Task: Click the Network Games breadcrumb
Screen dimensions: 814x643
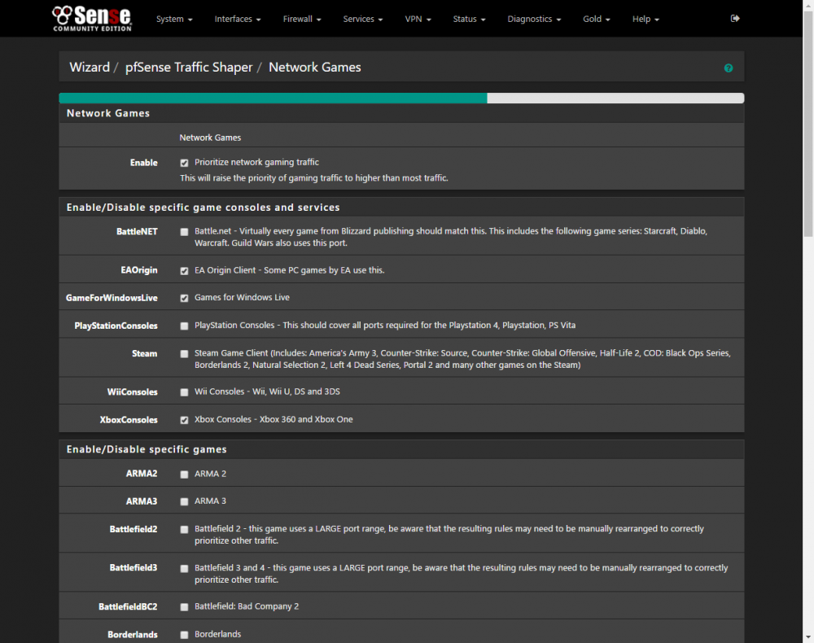Action: [314, 67]
